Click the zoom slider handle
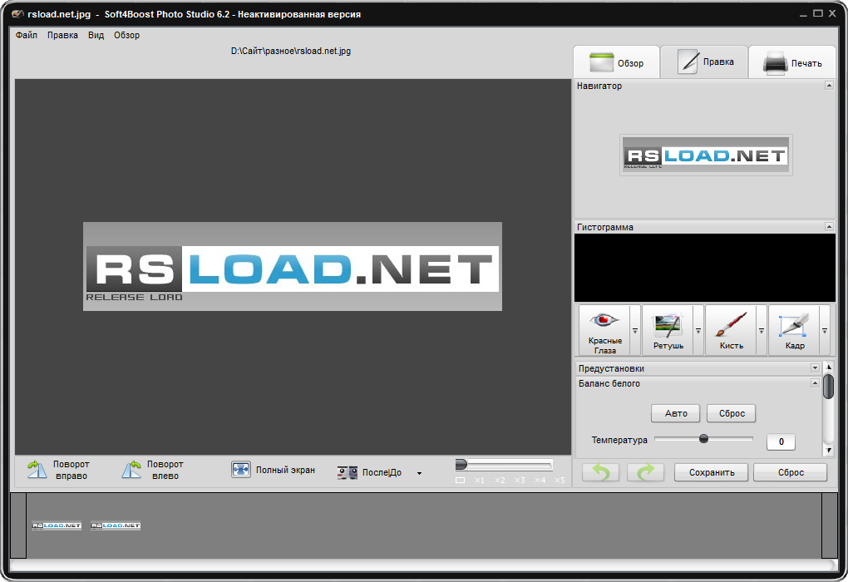 [x=461, y=464]
